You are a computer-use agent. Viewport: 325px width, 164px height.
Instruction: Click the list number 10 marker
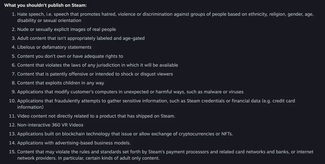(12, 101)
